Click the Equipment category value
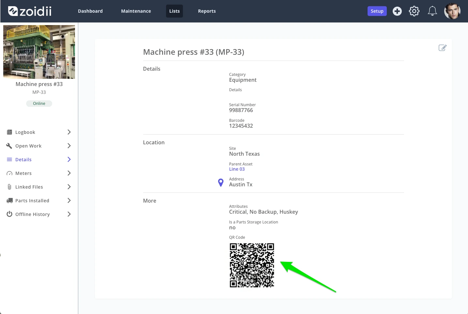 coord(243,80)
